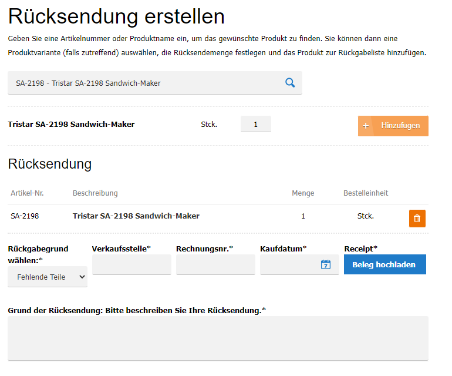Click the Grund der Rücksendung text area
Viewport: 452px width, 376px height.
tap(218, 338)
